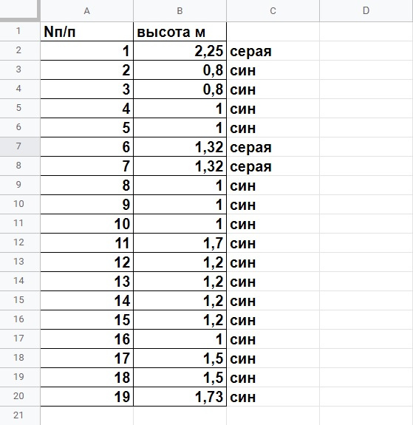Select row 21 header
Viewport: 413px width, 425px height.
18,415
